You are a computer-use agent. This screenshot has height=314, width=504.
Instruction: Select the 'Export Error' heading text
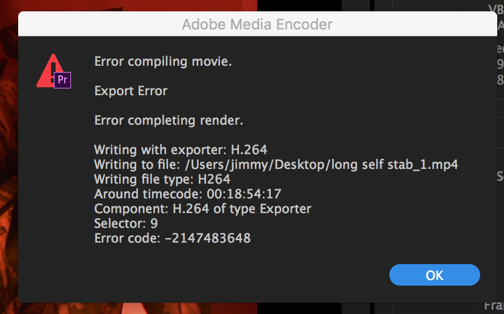(131, 91)
